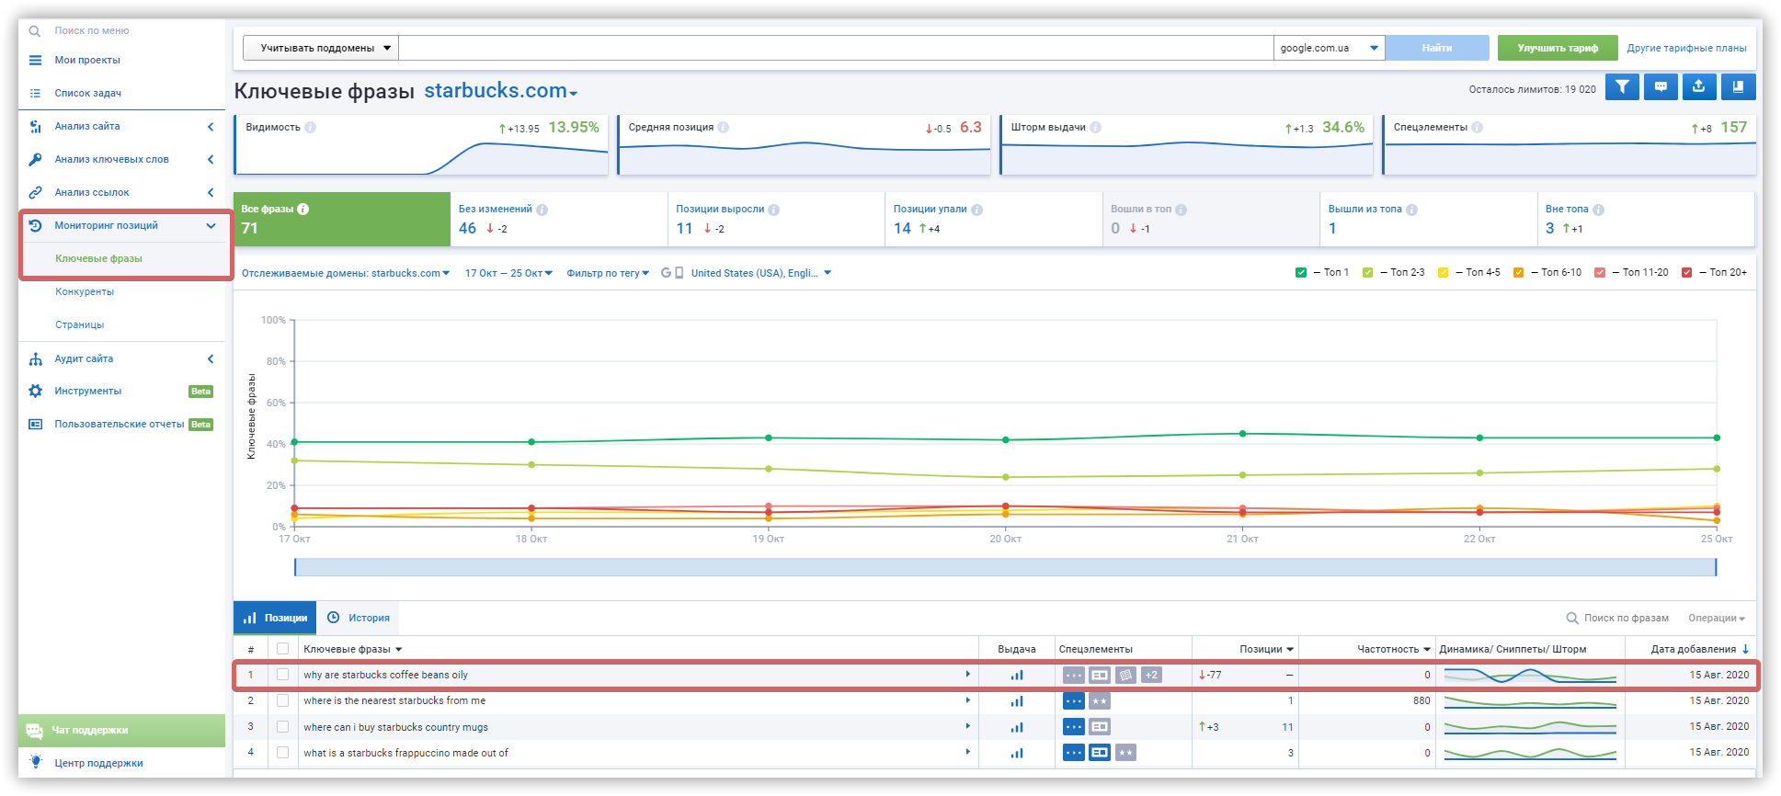Tick checkbox for 'why are starbucks coffee beans oily'
The height and width of the screenshot is (796, 1781).
283,675
